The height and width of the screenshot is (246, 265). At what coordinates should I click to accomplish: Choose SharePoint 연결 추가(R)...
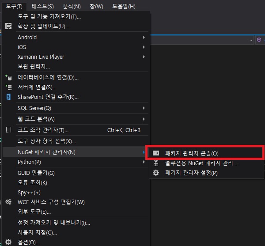[48, 97]
